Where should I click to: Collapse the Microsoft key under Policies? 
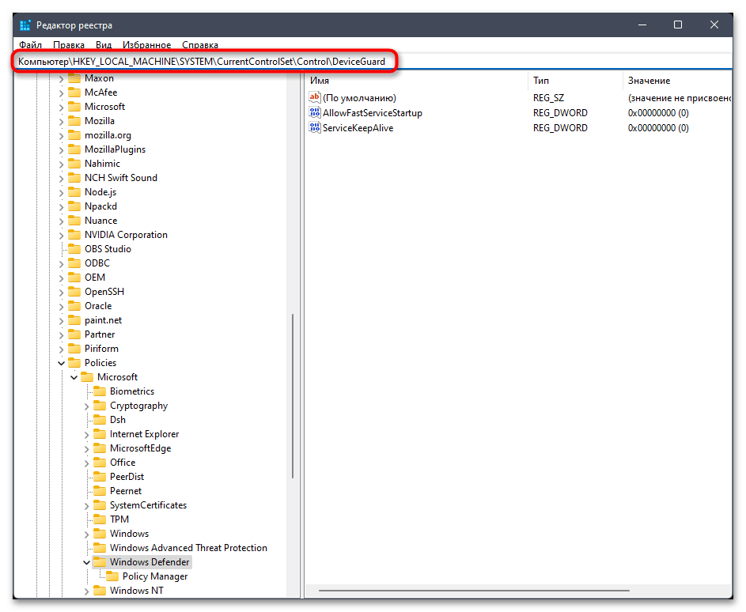74,378
